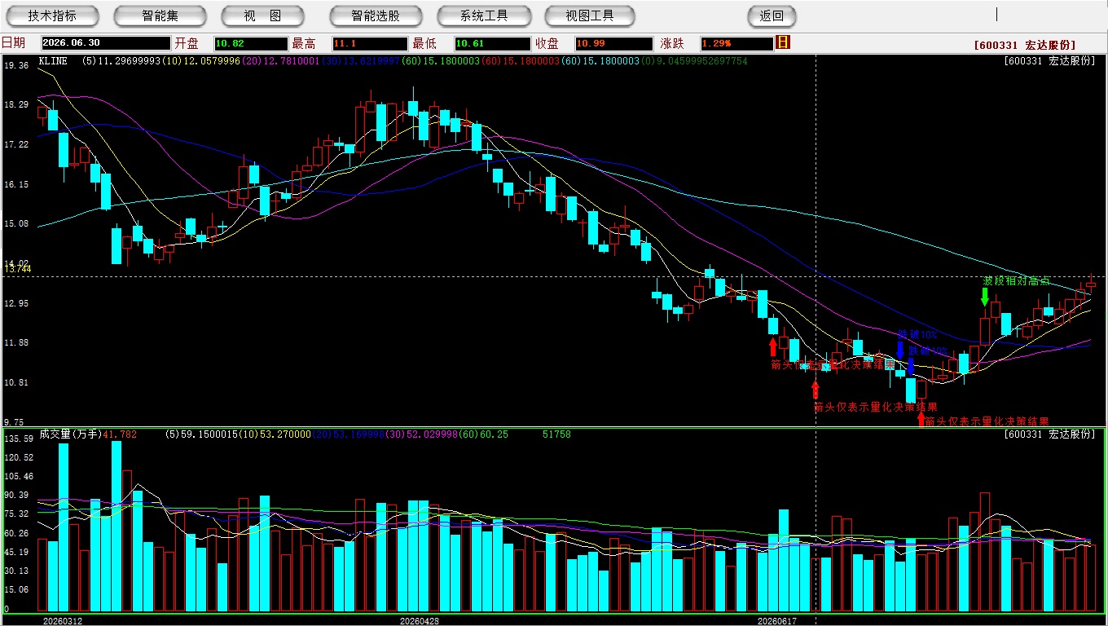
Task: Click the 智能集 button
Action: [160, 15]
